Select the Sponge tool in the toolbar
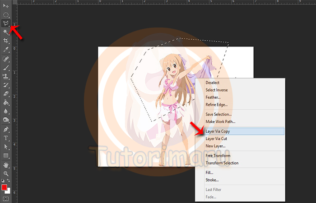Screen dimensions: 316x203 pos(5,120)
